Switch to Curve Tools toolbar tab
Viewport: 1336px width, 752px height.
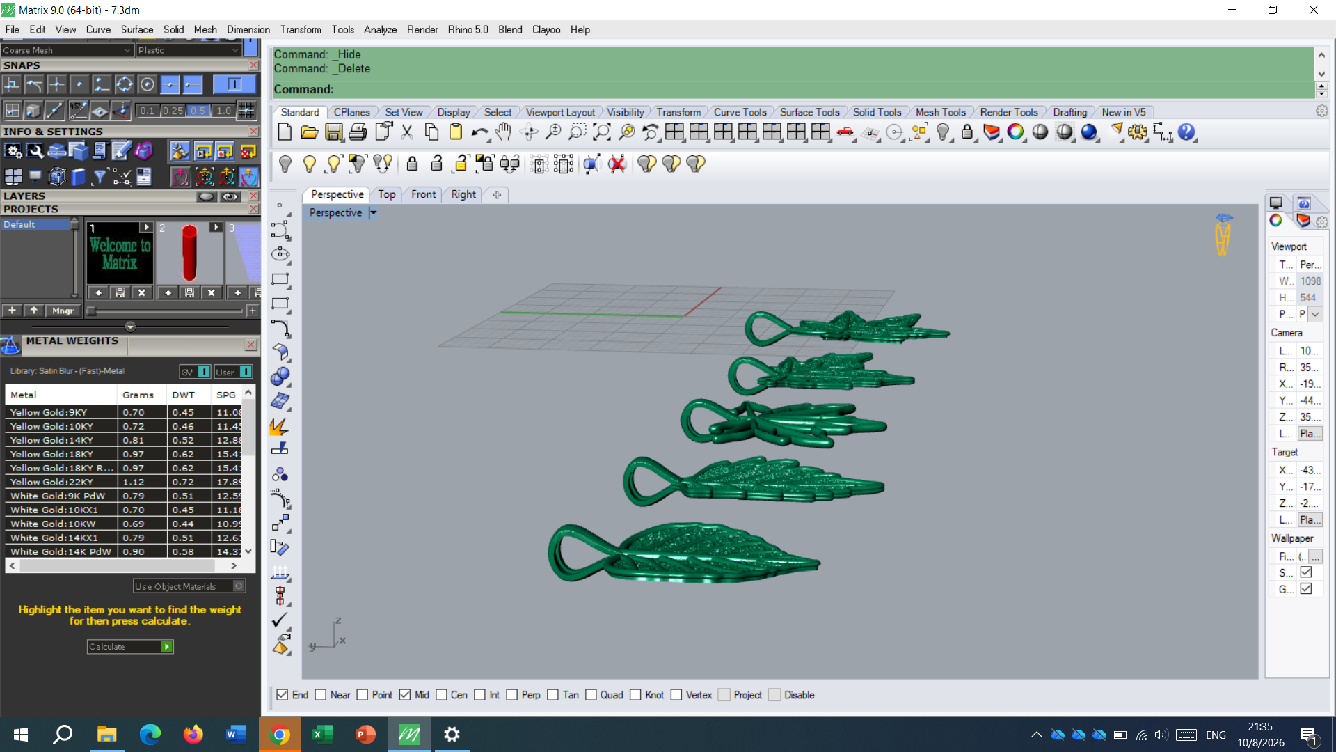coord(740,112)
